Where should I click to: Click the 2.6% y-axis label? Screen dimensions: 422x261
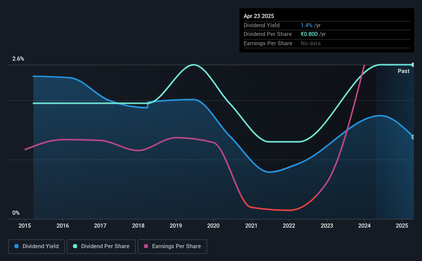pos(18,59)
